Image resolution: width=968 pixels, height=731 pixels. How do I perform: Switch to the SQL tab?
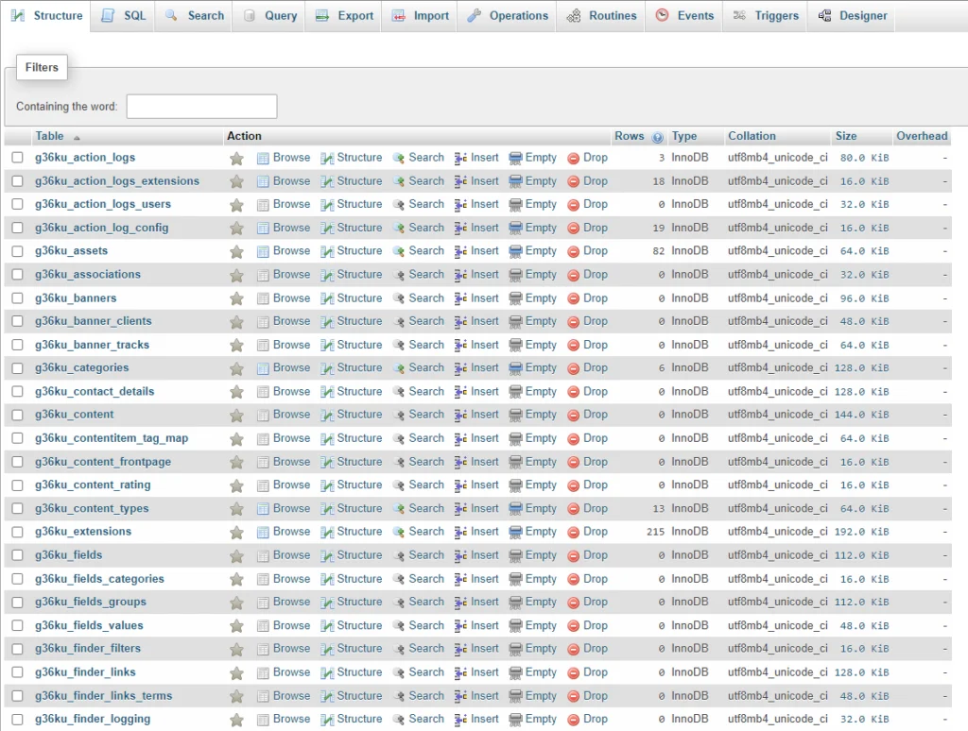(x=123, y=15)
